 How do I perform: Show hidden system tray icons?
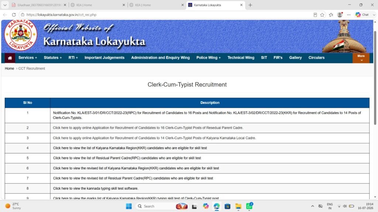[312, 206]
